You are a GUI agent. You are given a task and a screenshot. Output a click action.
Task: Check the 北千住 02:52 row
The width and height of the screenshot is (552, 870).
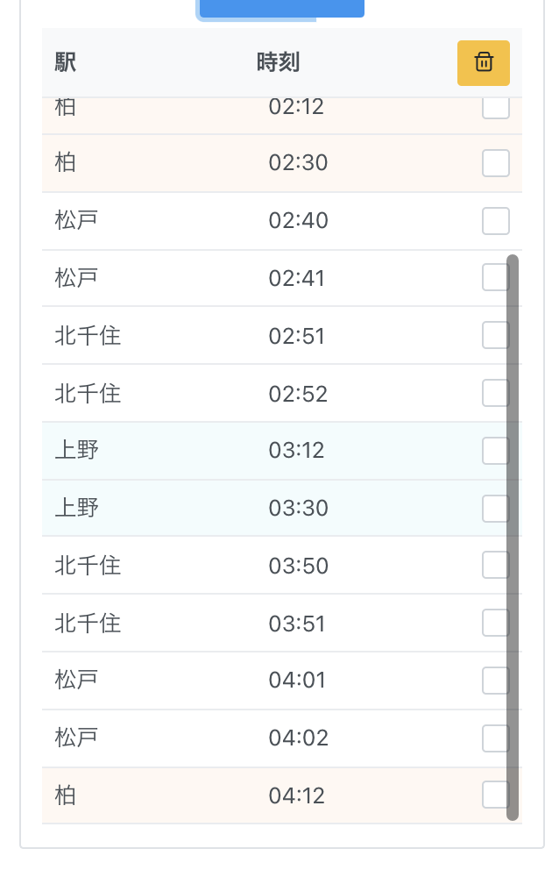[494, 393]
